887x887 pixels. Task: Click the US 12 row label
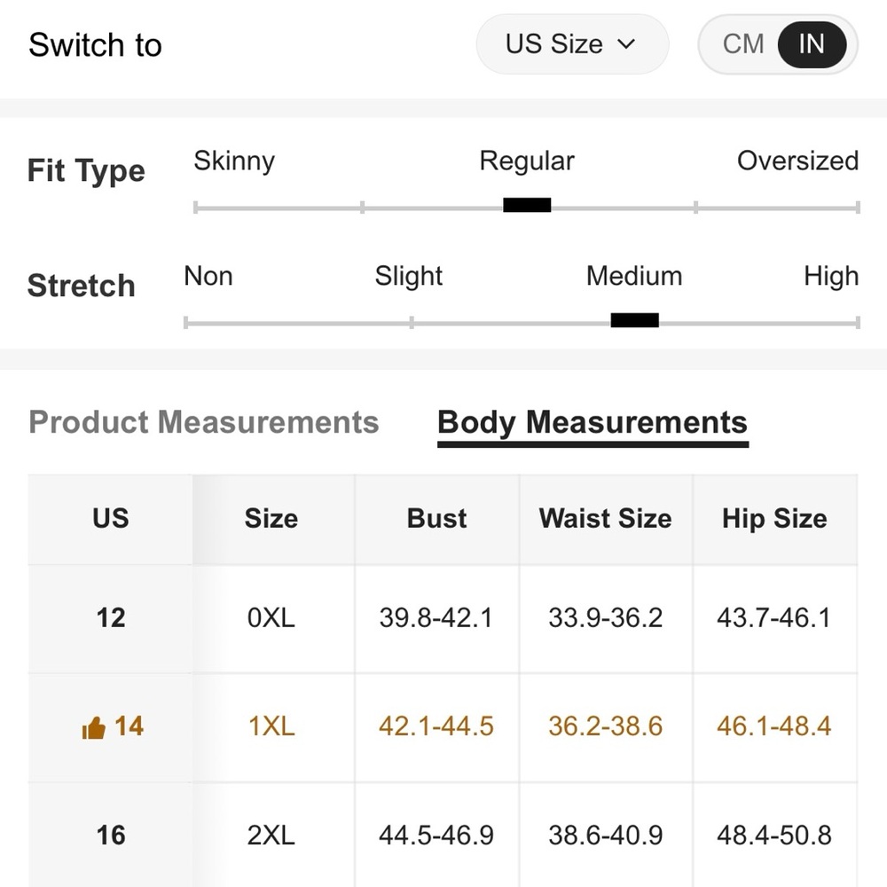111,617
